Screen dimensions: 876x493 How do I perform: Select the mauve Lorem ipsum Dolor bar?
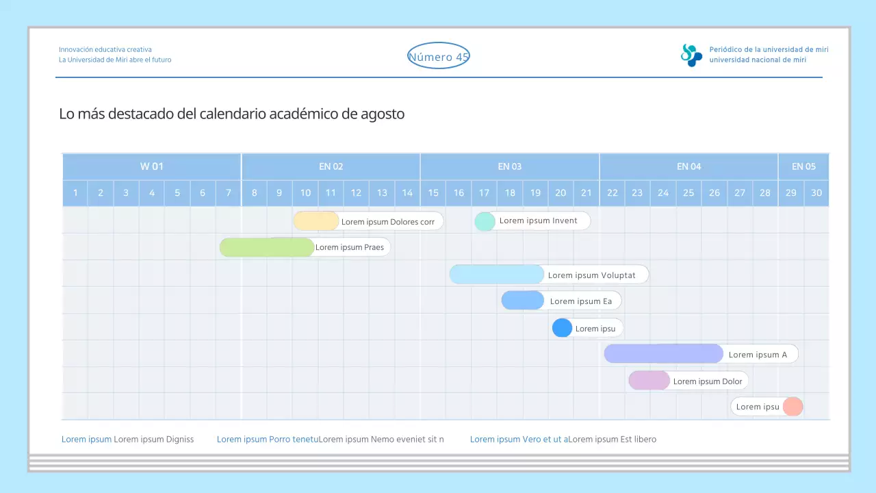pos(649,381)
